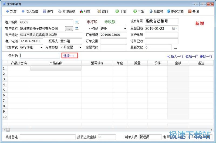The width and height of the screenshot is (216, 143).
Task: Click the 修改 edit button
Action: pyautogui.click(x=103, y=11)
